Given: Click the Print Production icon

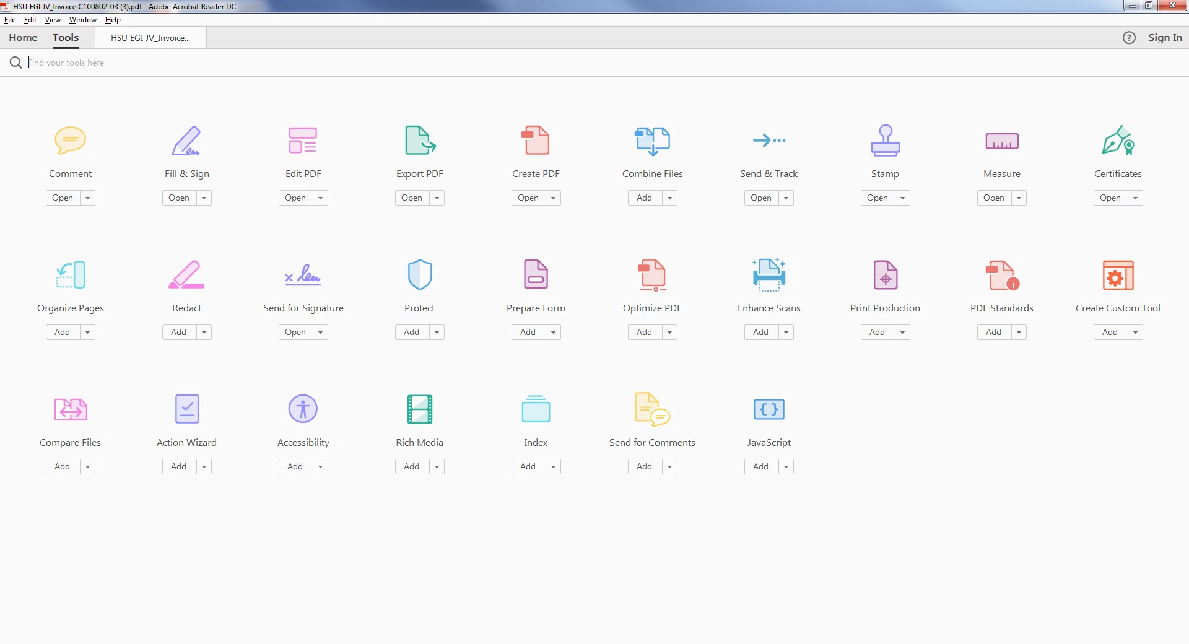Looking at the screenshot, I should (885, 275).
